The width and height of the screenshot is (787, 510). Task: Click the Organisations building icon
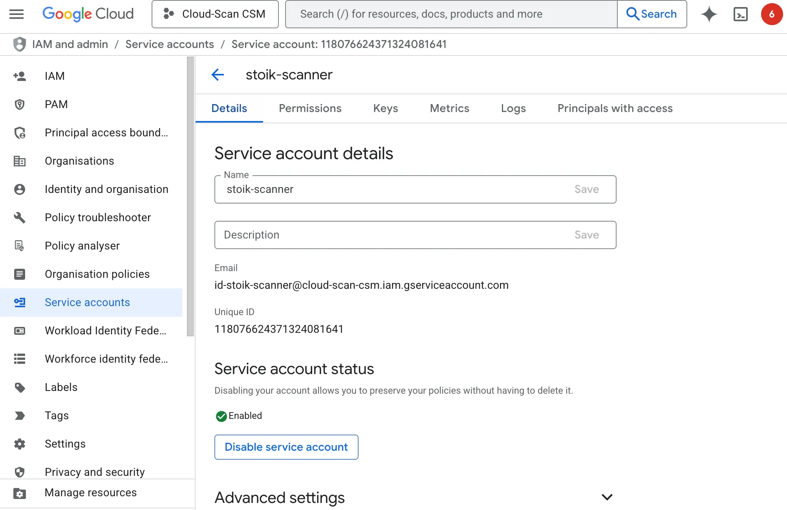click(x=20, y=161)
